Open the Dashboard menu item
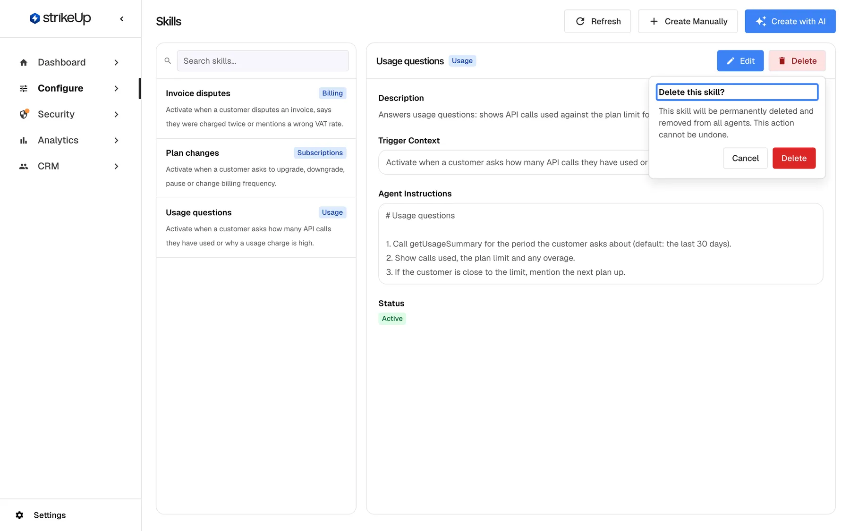The image size is (850, 531). click(70, 62)
